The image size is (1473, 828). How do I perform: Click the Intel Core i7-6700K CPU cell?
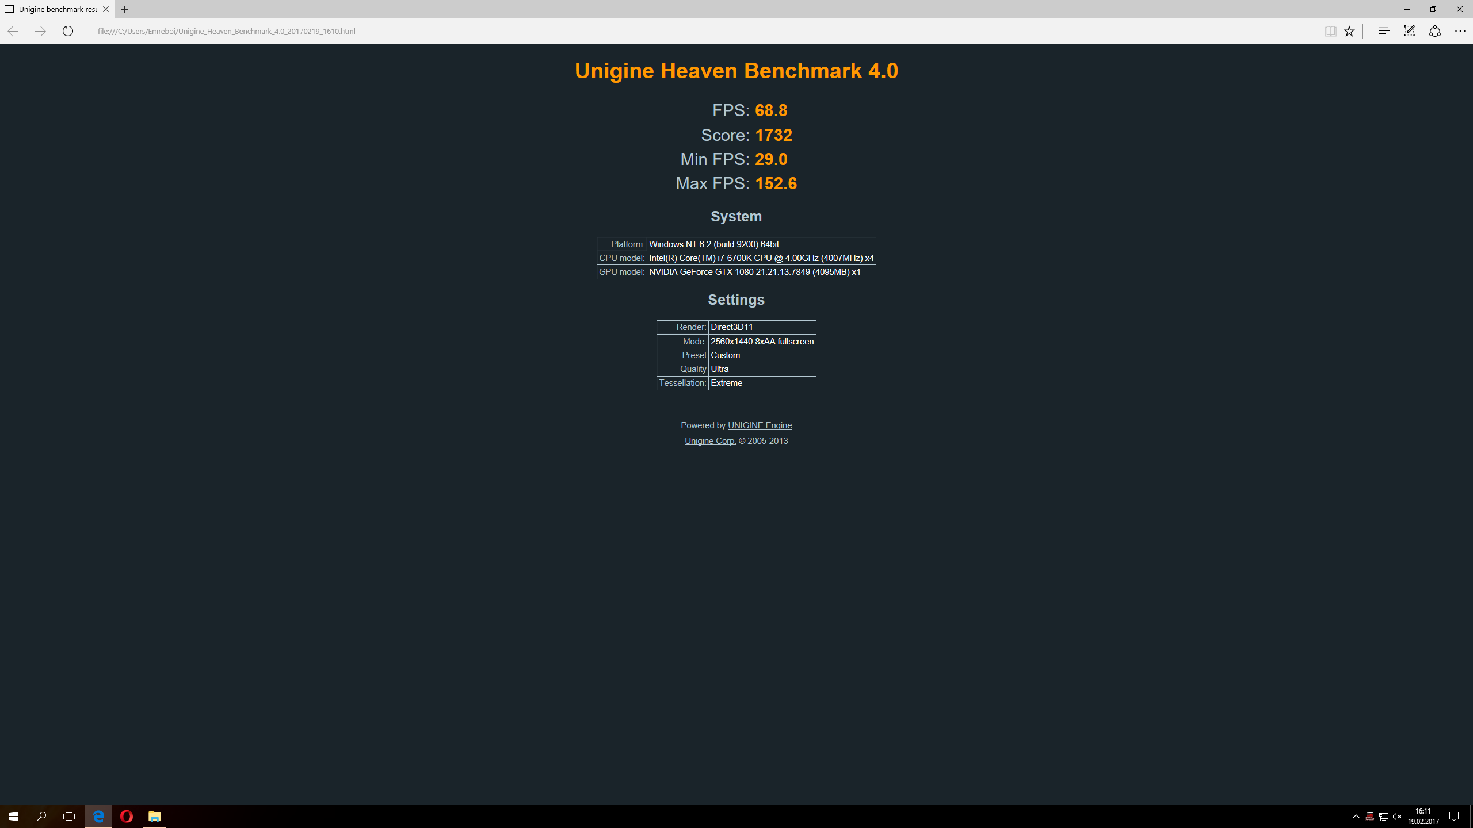tap(761, 258)
